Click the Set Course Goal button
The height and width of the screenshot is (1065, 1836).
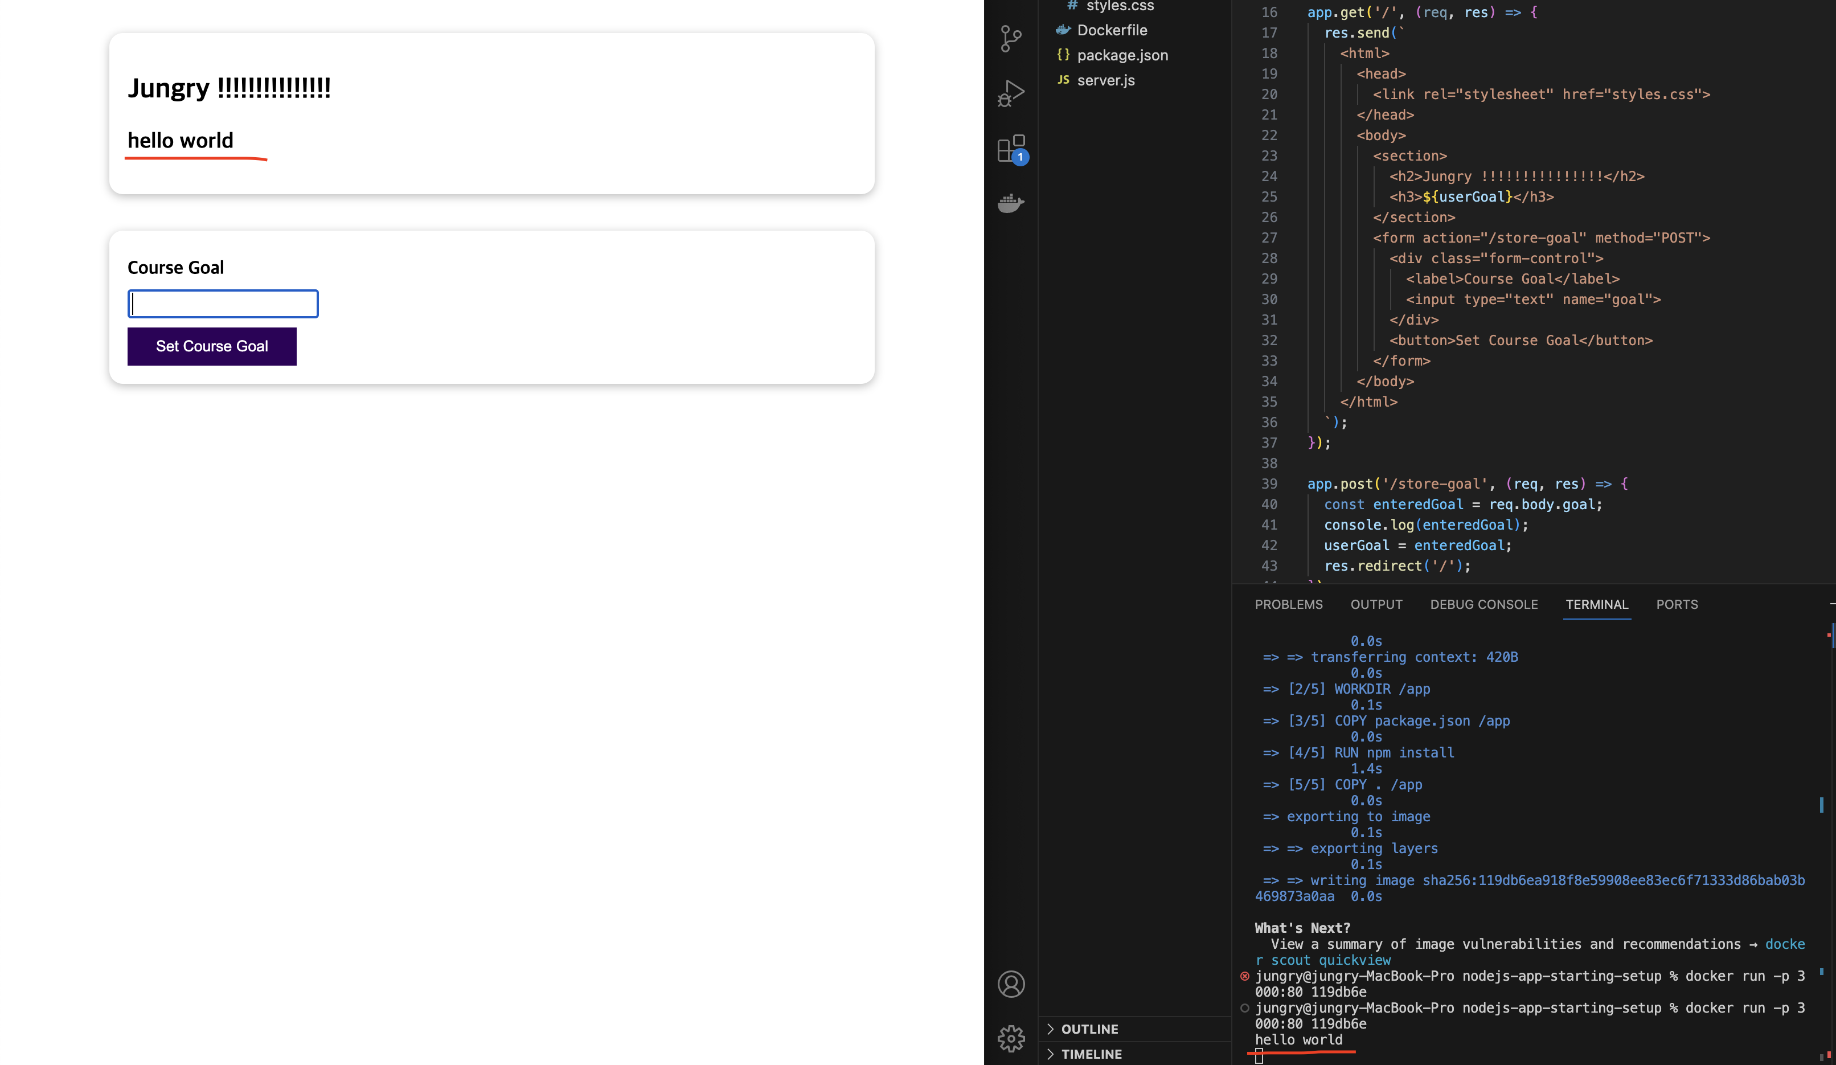[x=211, y=346]
